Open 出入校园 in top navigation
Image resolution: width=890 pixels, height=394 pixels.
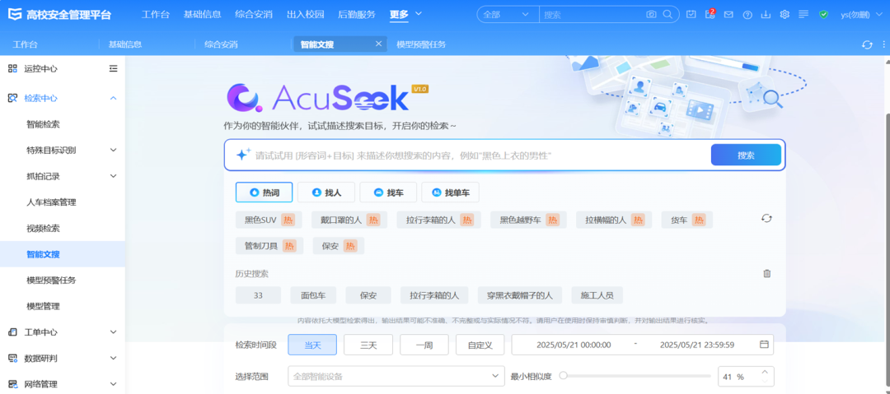point(305,14)
